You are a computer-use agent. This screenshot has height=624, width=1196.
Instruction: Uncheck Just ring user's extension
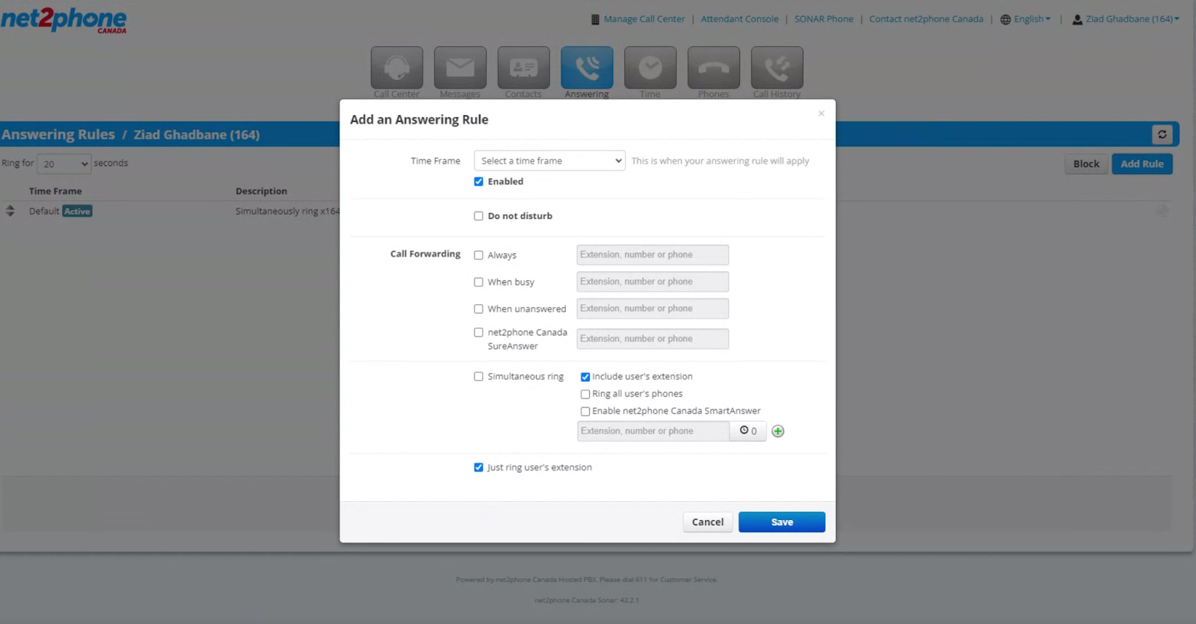point(478,467)
